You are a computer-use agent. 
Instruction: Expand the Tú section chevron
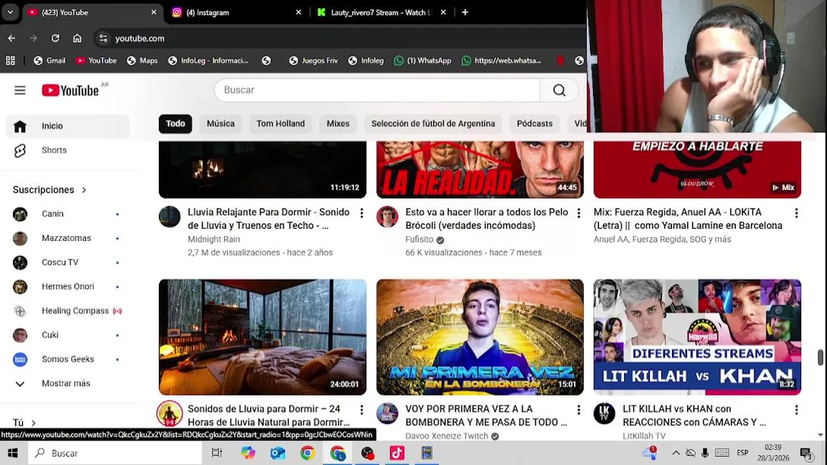[34, 423]
